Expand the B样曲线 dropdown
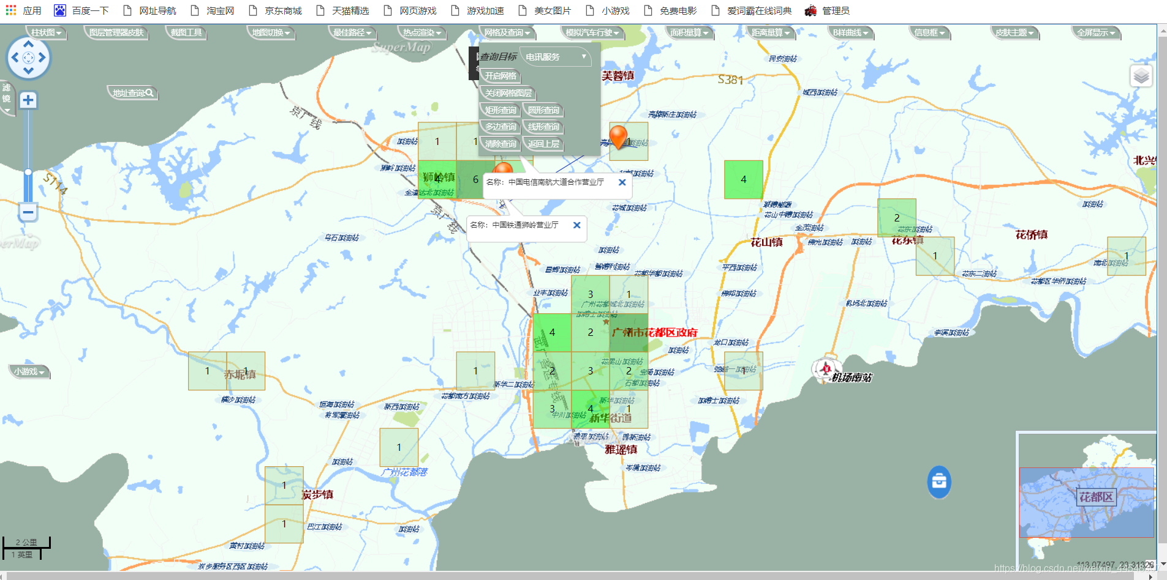Viewport: 1167px width, 580px height. coord(850,32)
